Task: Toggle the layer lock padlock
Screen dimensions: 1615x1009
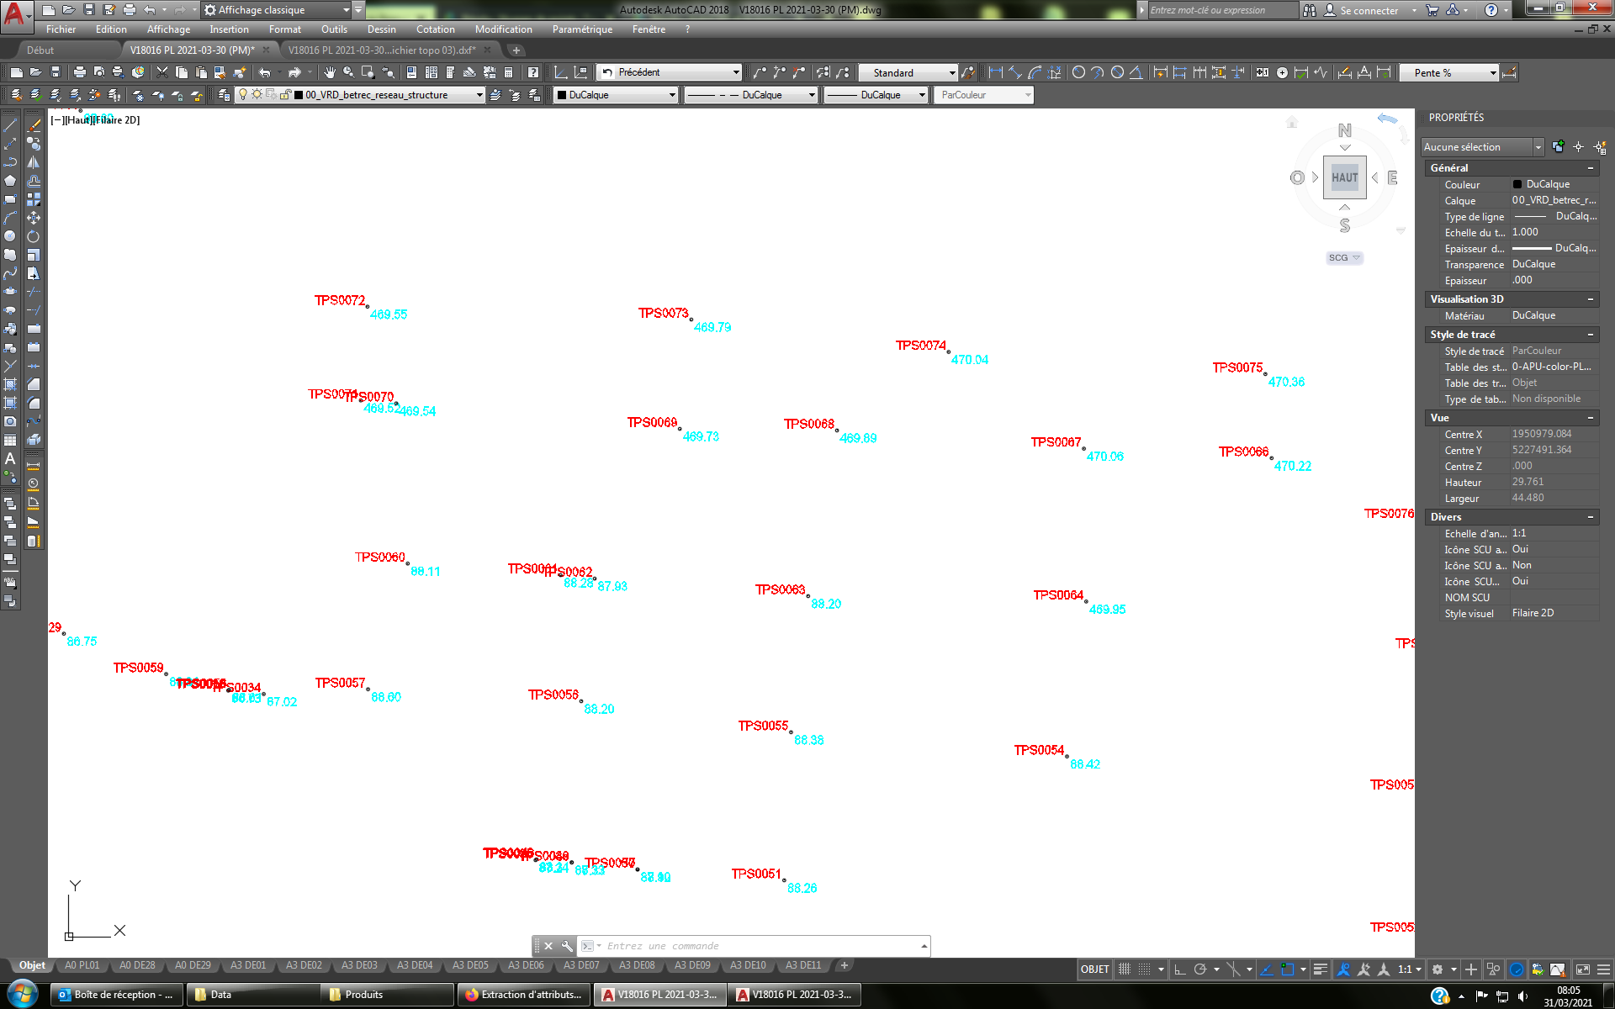Action: click(x=284, y=95)
